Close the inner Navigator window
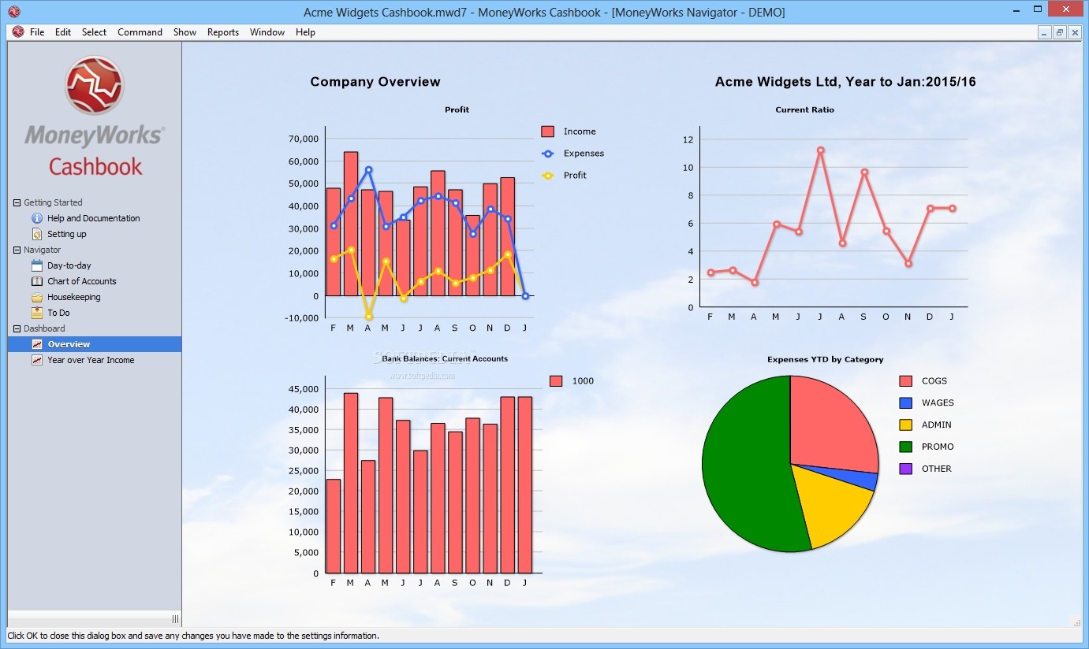This screenshot has height=649, width=1089. (x=1073, y=32)
